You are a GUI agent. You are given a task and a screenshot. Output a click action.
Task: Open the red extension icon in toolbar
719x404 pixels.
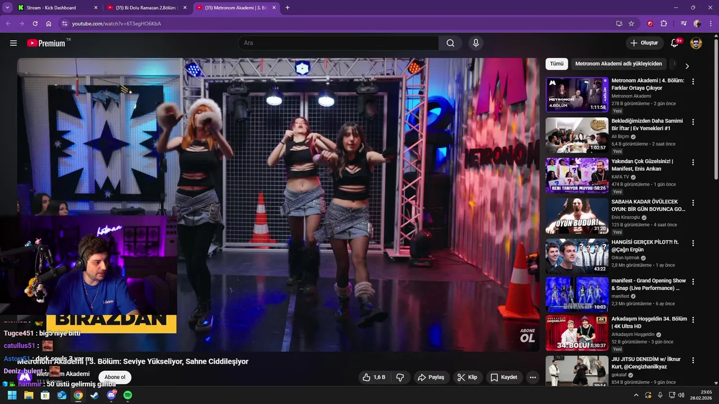[x=650, y=24]
